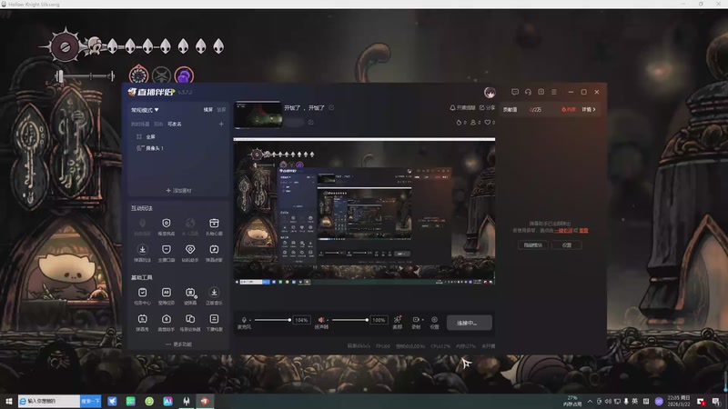Open the 礼物心愿 gift wish tool
This screenshot has width=728, height=409.
tap(214, 226)
